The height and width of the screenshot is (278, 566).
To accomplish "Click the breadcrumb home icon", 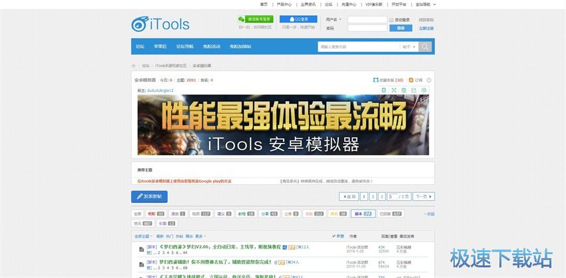I will point(134,66).
